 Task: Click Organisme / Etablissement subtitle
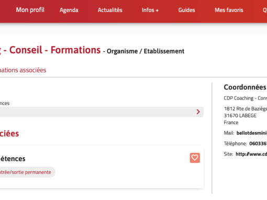(x=146, y=51)
